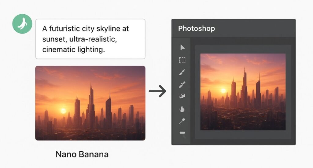The image size is (313, 168).
Task: Click the Nano Banana caption text
Action: 82,155
